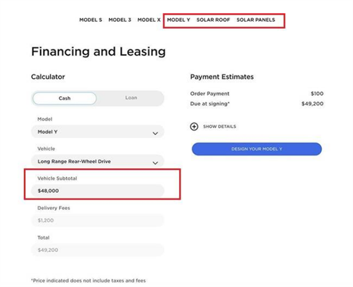Open the Solar Roof navigation item
This screenshot has width=353, height=287.
214,20
